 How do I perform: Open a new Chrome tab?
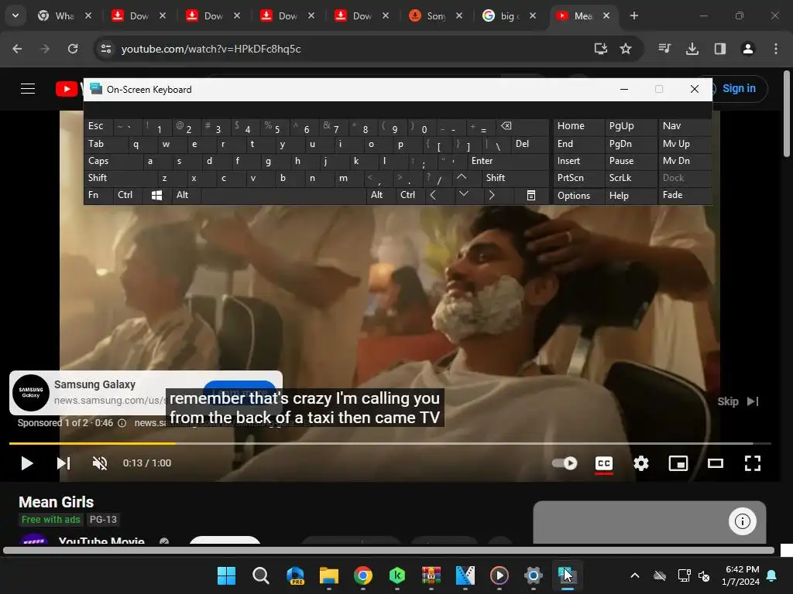(633, 16)
